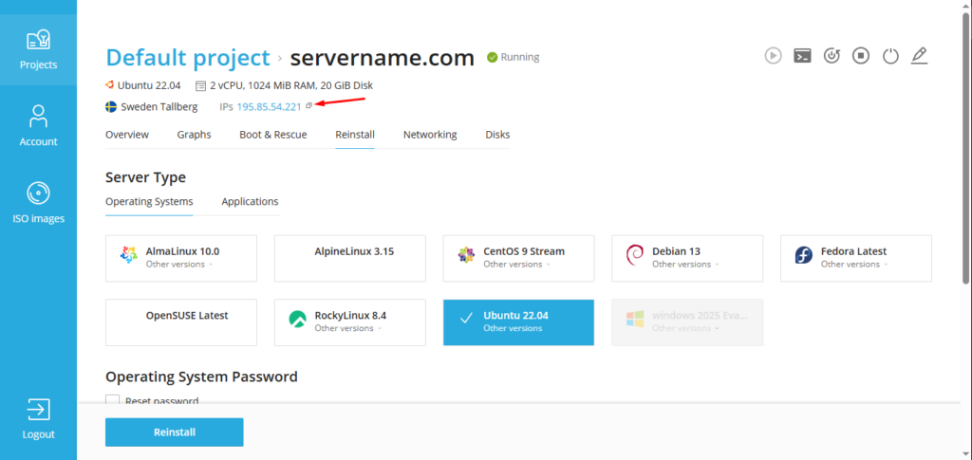Expand Other versions under AlmaLinux 10.0
Viewport: 972px width, 460px height.
pos(178,265)
